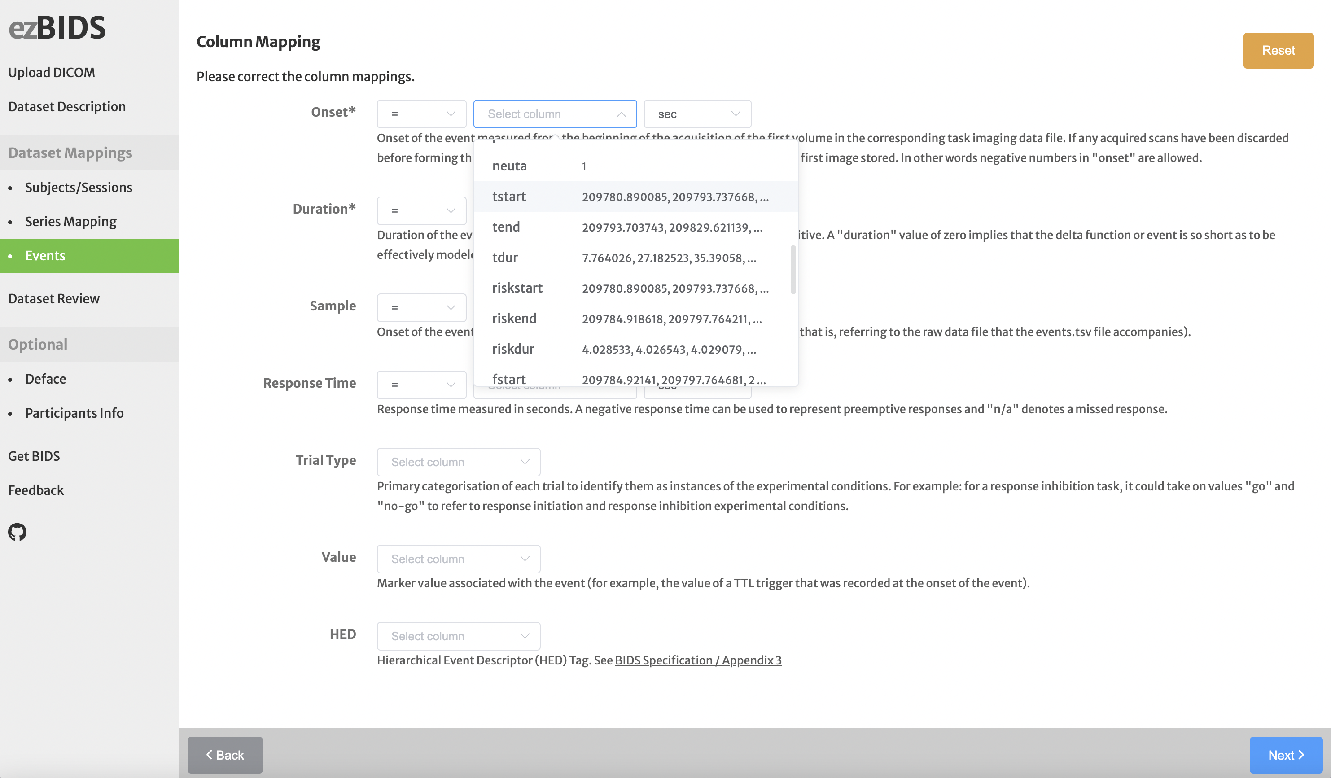This screenshot has width=1331, height=778.
Task: Open the Dataset Review page
Action: pyautogui.click(x=54, y=298)
